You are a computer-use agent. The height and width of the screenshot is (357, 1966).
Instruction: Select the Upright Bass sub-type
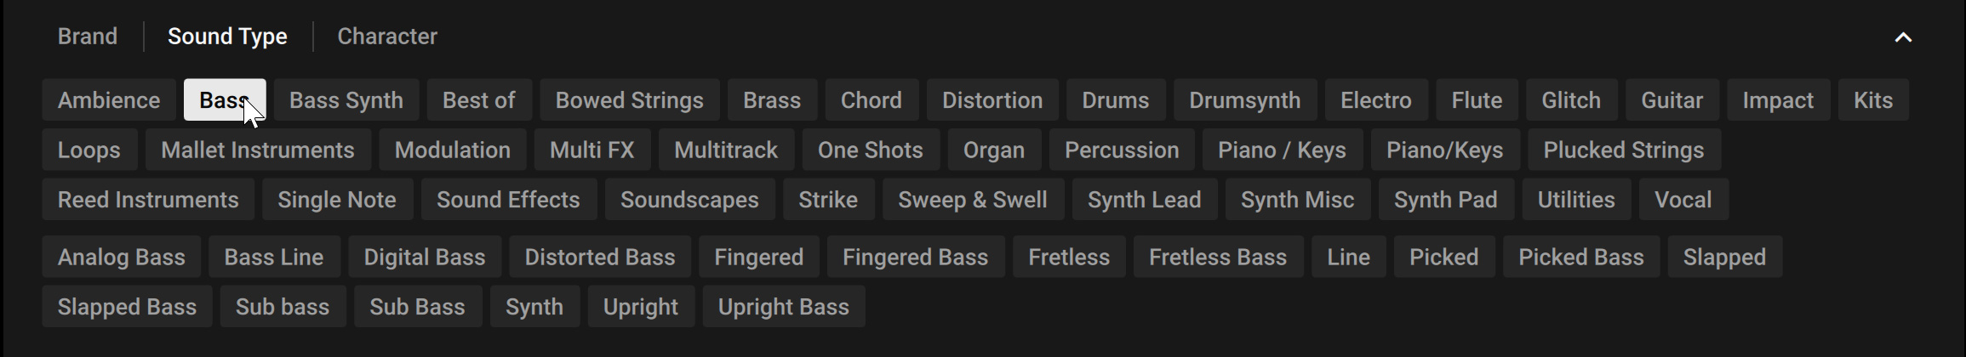click(x=783, y=307)
